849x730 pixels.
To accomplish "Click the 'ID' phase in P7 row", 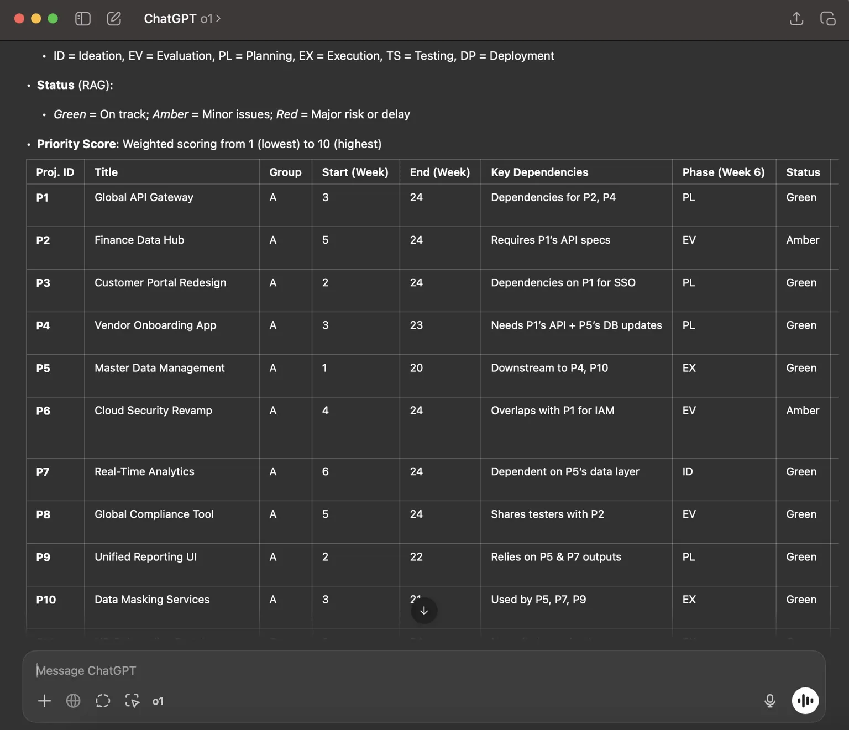I will tap(688, 471).
